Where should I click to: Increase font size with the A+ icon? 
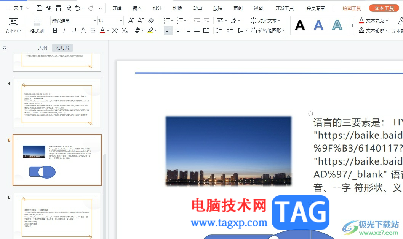131,21
